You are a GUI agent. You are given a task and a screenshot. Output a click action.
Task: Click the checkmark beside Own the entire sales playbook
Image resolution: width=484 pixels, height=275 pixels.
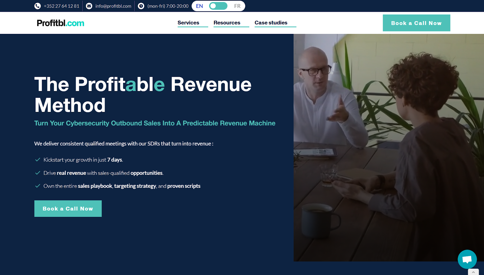coord(38,186)
